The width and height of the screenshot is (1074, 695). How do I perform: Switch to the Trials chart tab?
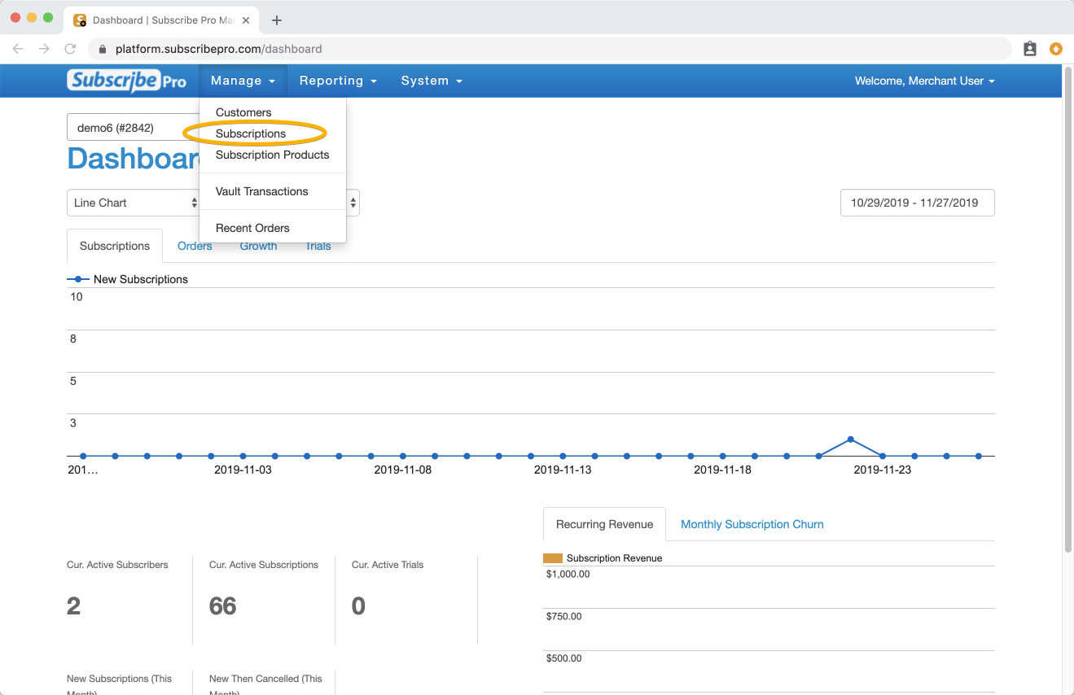[x=318, y=246]
